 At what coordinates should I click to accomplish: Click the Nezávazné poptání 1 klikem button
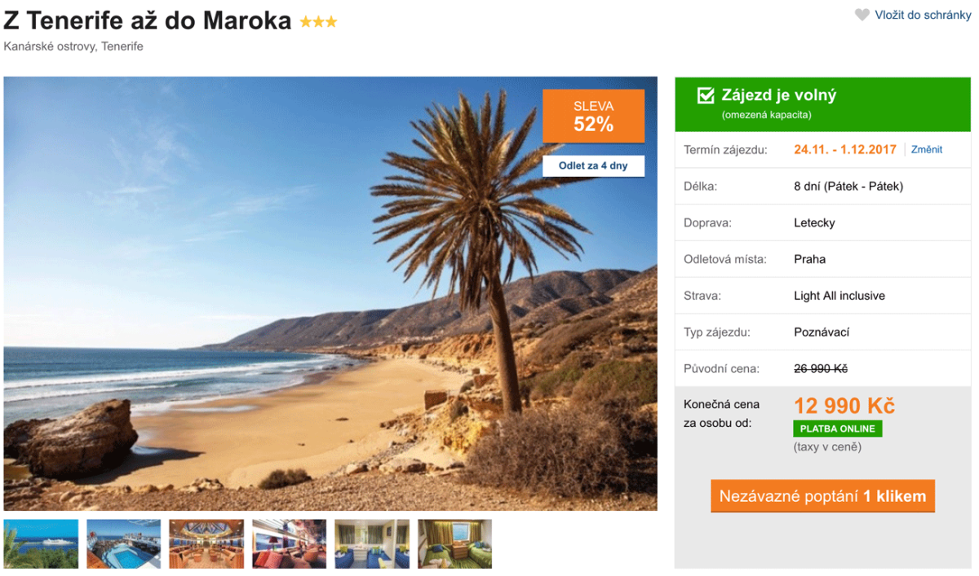(x=822, y=496)
